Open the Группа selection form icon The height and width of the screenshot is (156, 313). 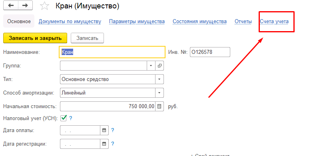(159, 66)
